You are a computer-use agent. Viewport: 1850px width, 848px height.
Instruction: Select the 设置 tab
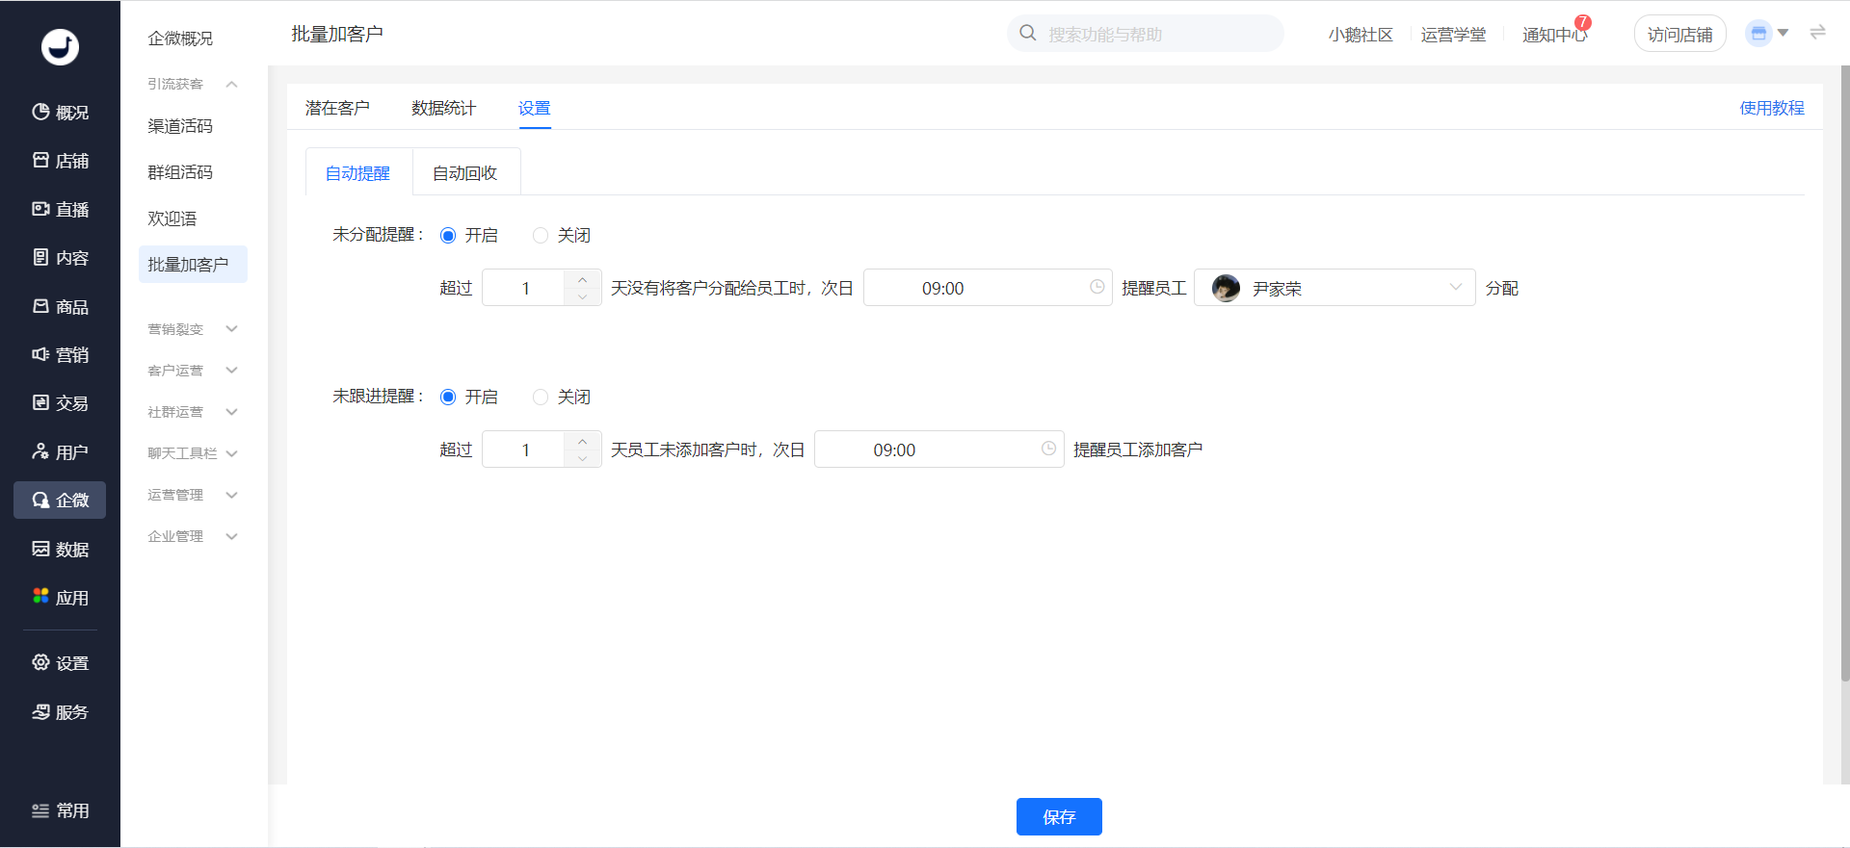tap(535, 108)
